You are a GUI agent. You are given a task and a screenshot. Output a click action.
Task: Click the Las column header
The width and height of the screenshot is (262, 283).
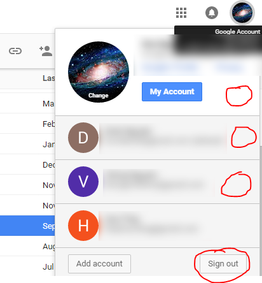tap(49, 78)
